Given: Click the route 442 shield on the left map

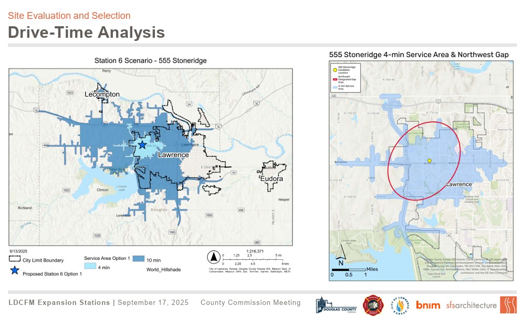Looking at the screenshot, I should click(x=46, y=145).
